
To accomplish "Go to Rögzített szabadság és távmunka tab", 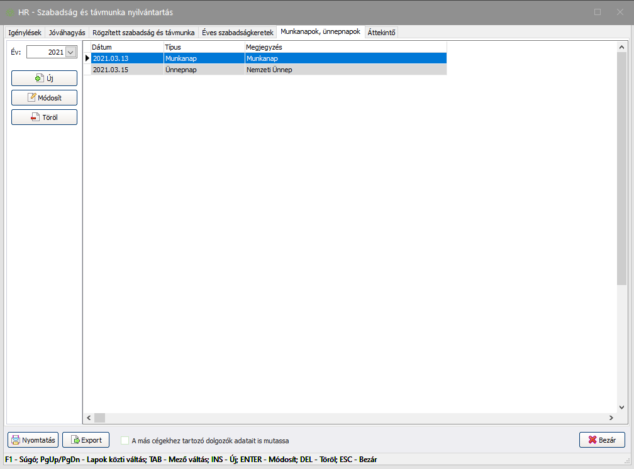I will tap(143, 32).
